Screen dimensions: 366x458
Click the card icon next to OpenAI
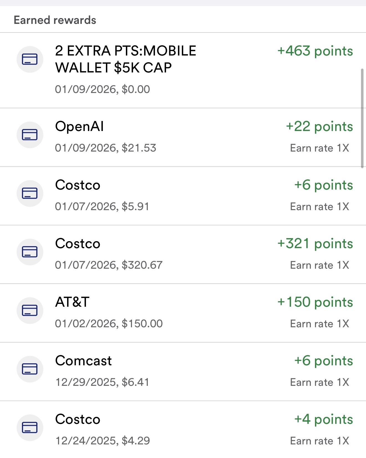click(x=30, y=135)
